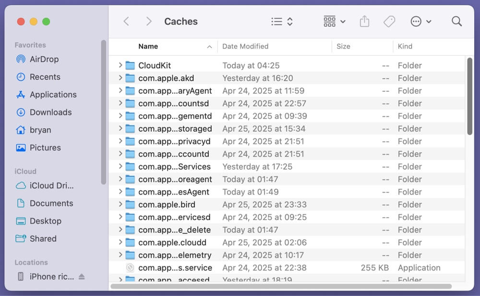This screenshot has height=296, width=480.
Task: Sort files by the Date Modified column
Action: click(245, 46)
